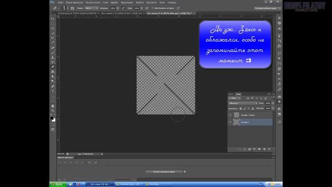Screen dimensions: 332x187
Task: Open the layer filter type dropdown
Action: [234, 98]
